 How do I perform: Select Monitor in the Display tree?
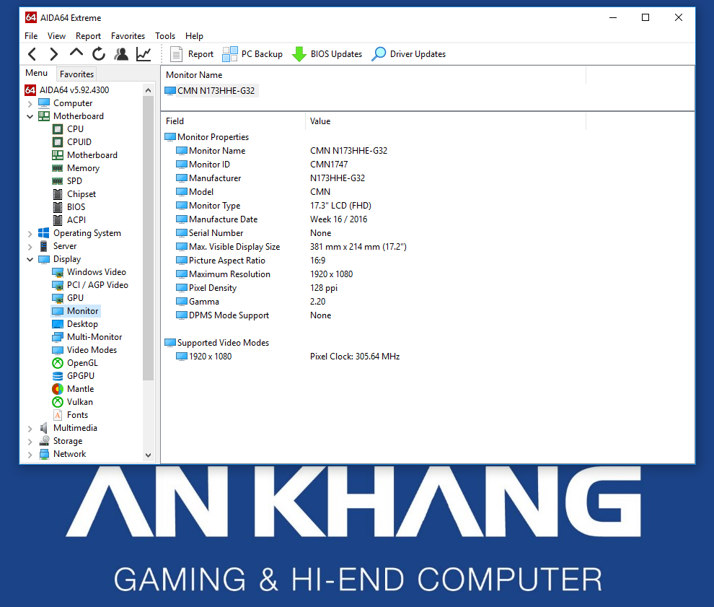tap(76, 311)
